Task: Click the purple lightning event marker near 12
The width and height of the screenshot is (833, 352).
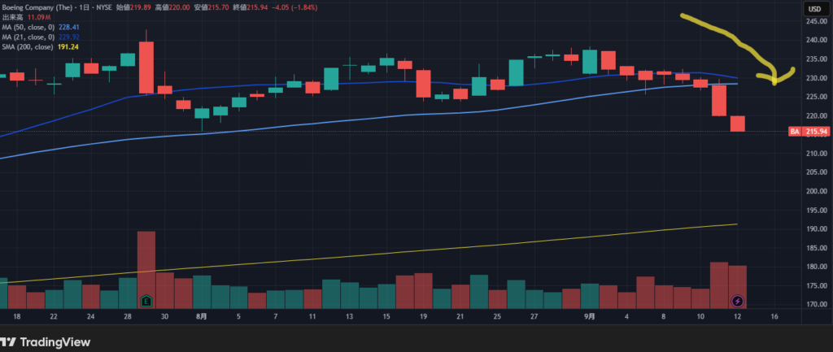Action: (x=738, y=302)
